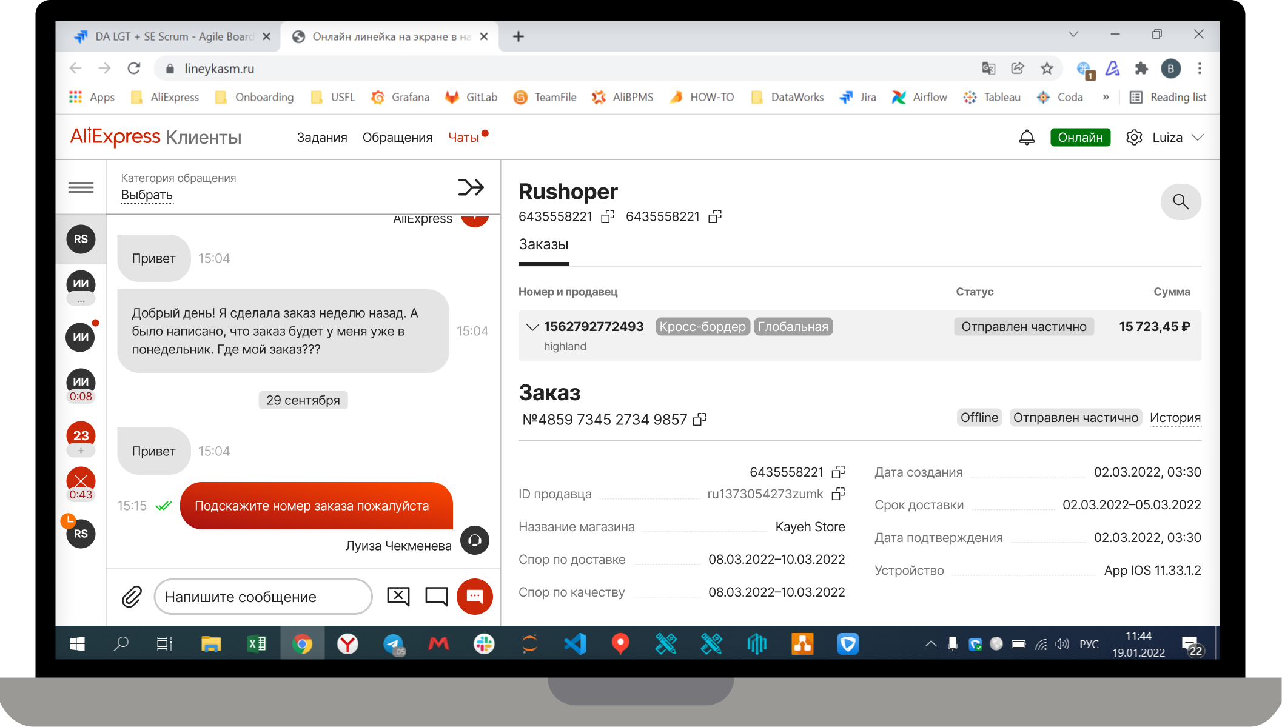Open the closed chat with 0:43 timer
Screen dimensions: 1282x727
(81, 484)
